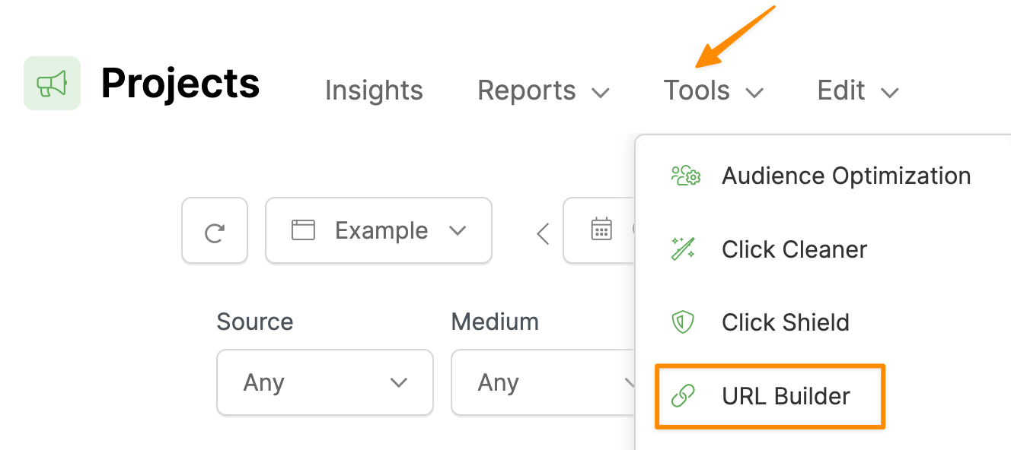Select Audience Optimization menu entry
This screenshot has width=1011, height=450.
pyautogui.click(x=846, y=176)
